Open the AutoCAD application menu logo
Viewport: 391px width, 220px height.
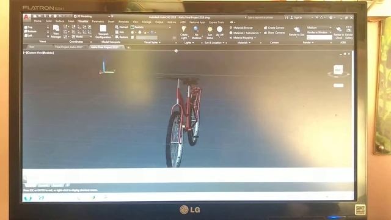[27, 17]
